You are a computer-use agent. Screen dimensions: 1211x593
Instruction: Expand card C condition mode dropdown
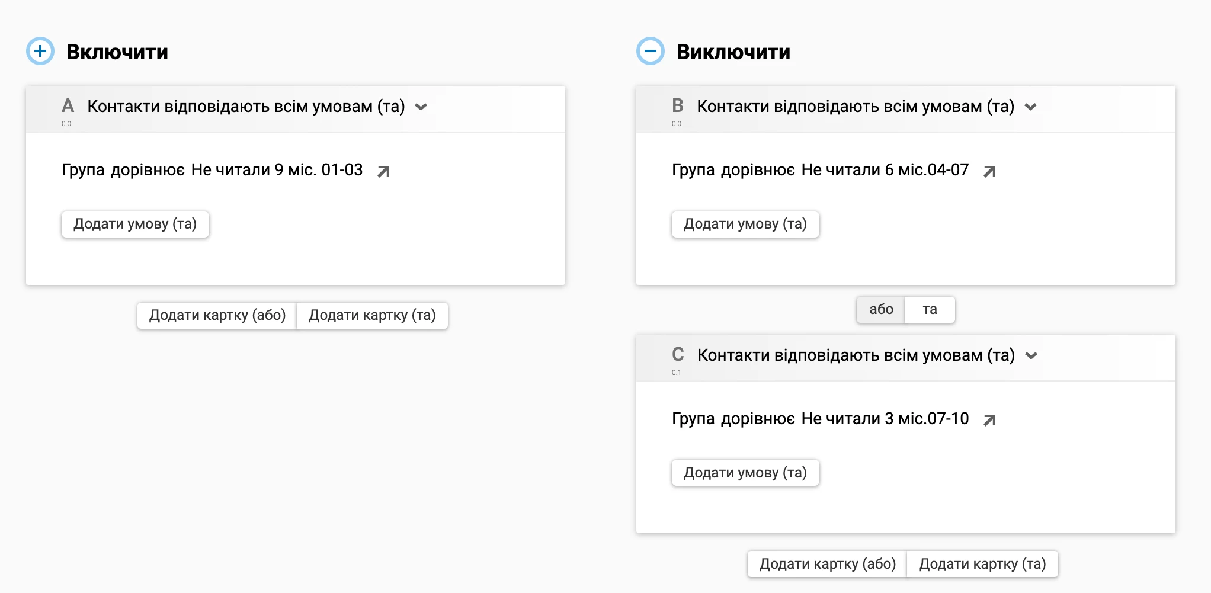[x=1031, y=356]
